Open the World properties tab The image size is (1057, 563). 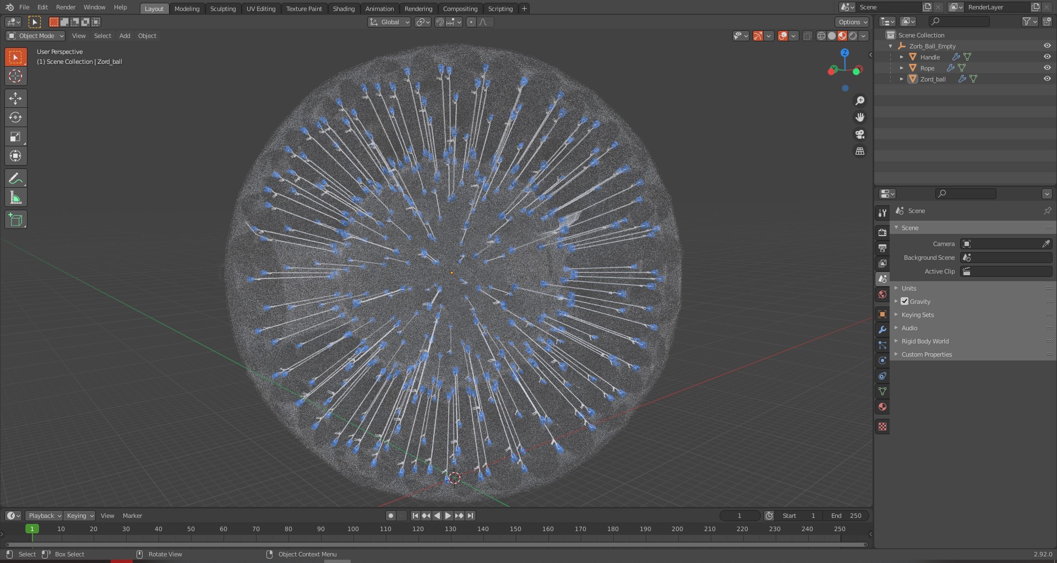[882, 294]
